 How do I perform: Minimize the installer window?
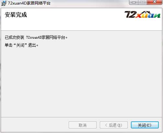pos(134,2)
